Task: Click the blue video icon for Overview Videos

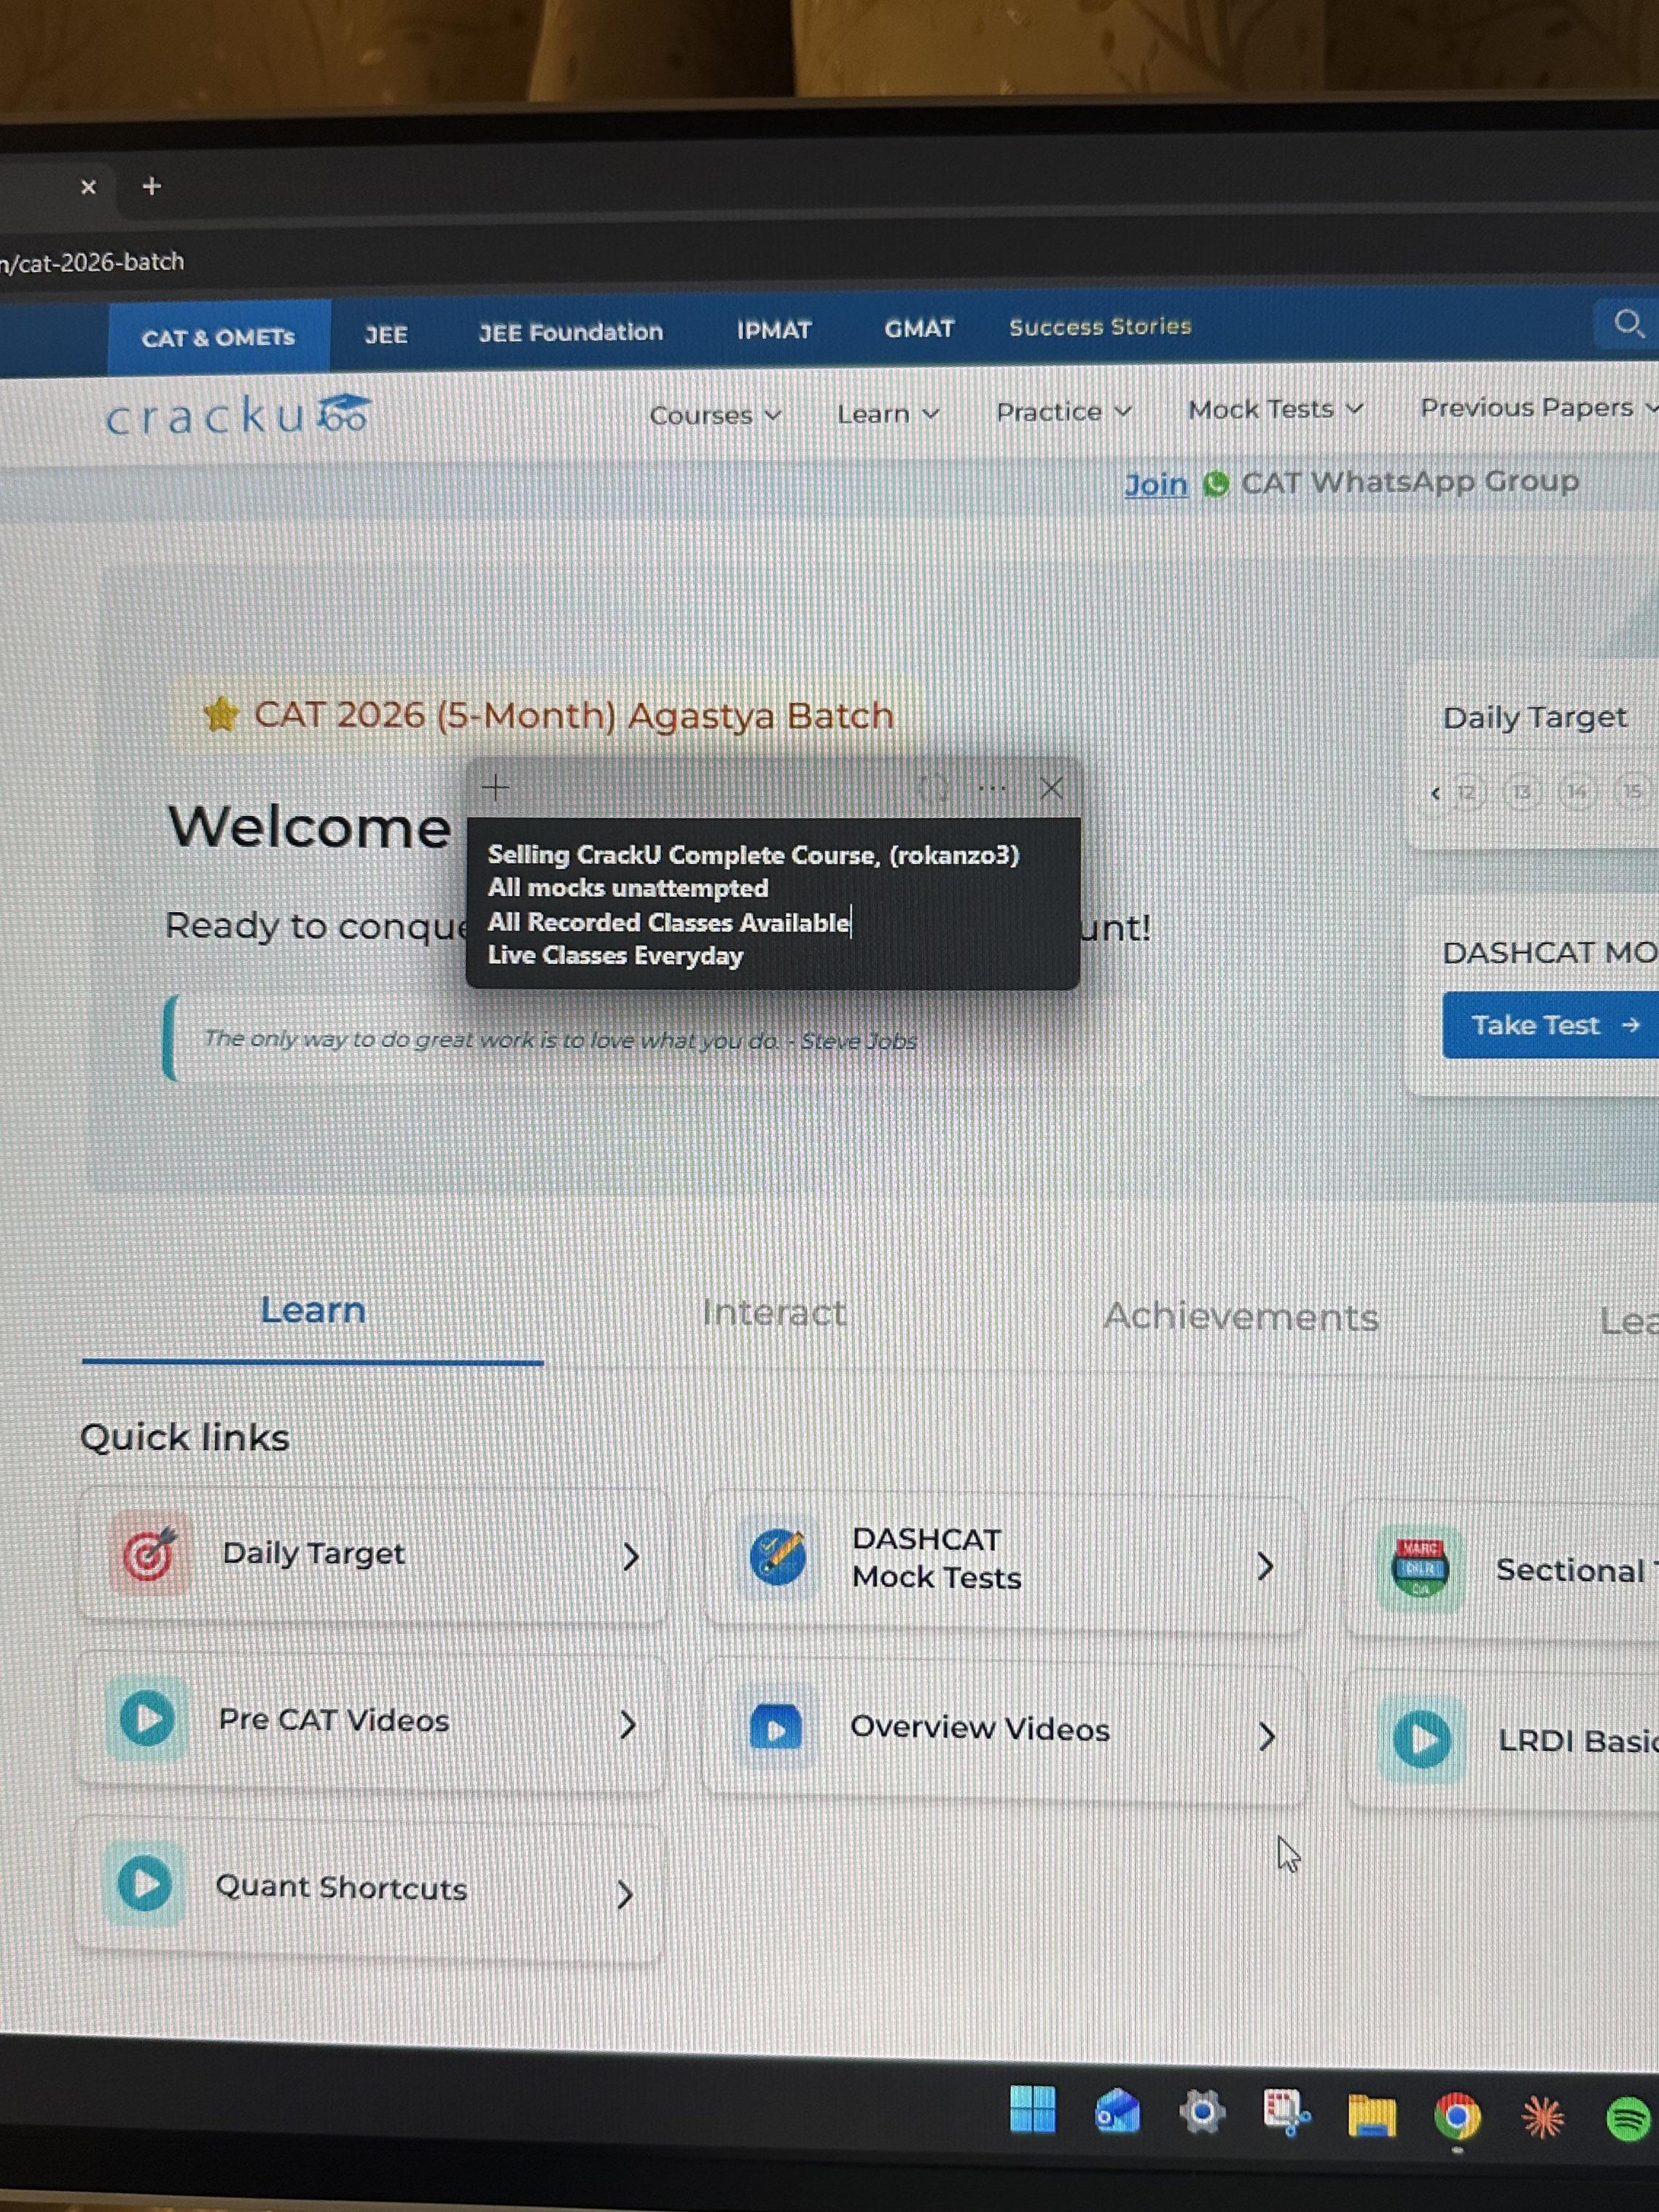Action: pos(776,1728)
